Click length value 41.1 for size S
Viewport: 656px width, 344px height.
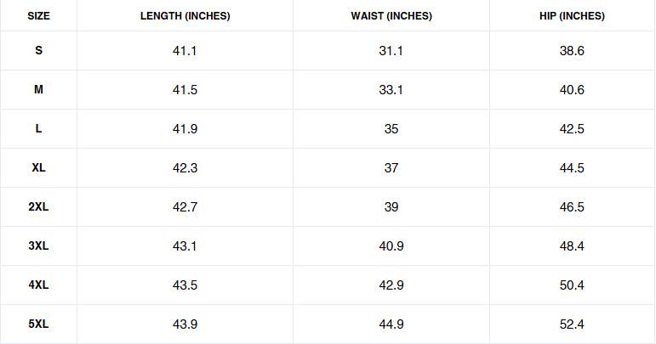[x=185, y=51]
